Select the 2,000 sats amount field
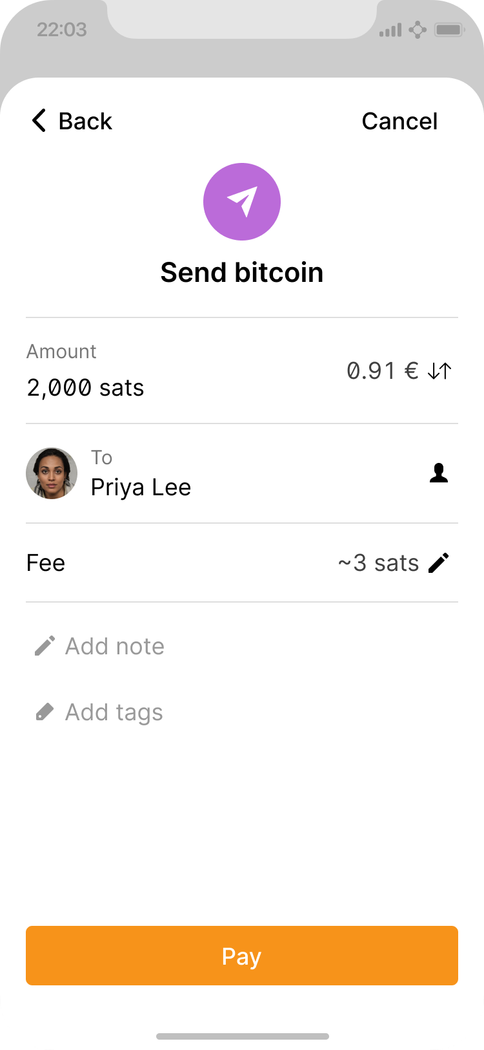The image size is (484, 1050). (85, 388)
